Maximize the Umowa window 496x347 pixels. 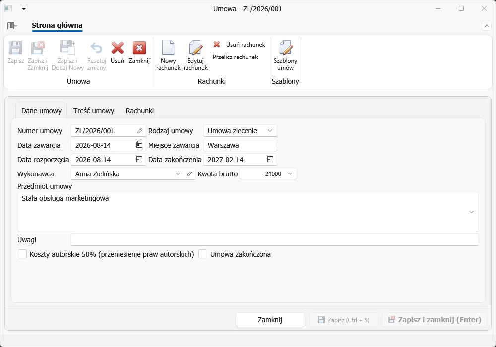461,8
